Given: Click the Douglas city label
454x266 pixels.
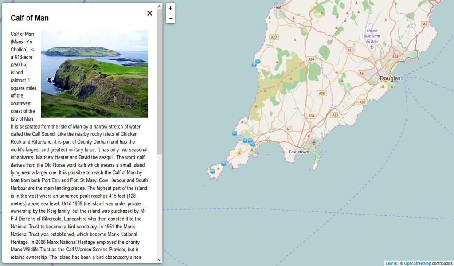Looking at the screenshot, I should click(x=390, y=78).
